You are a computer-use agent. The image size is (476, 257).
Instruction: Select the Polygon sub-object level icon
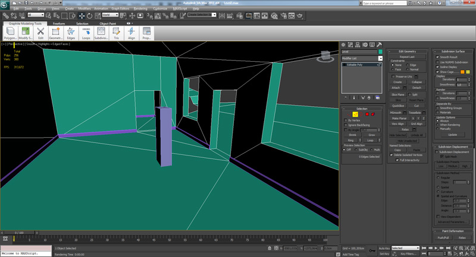point(368,114)
